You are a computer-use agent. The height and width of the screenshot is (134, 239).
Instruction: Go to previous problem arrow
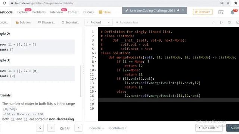51,128
